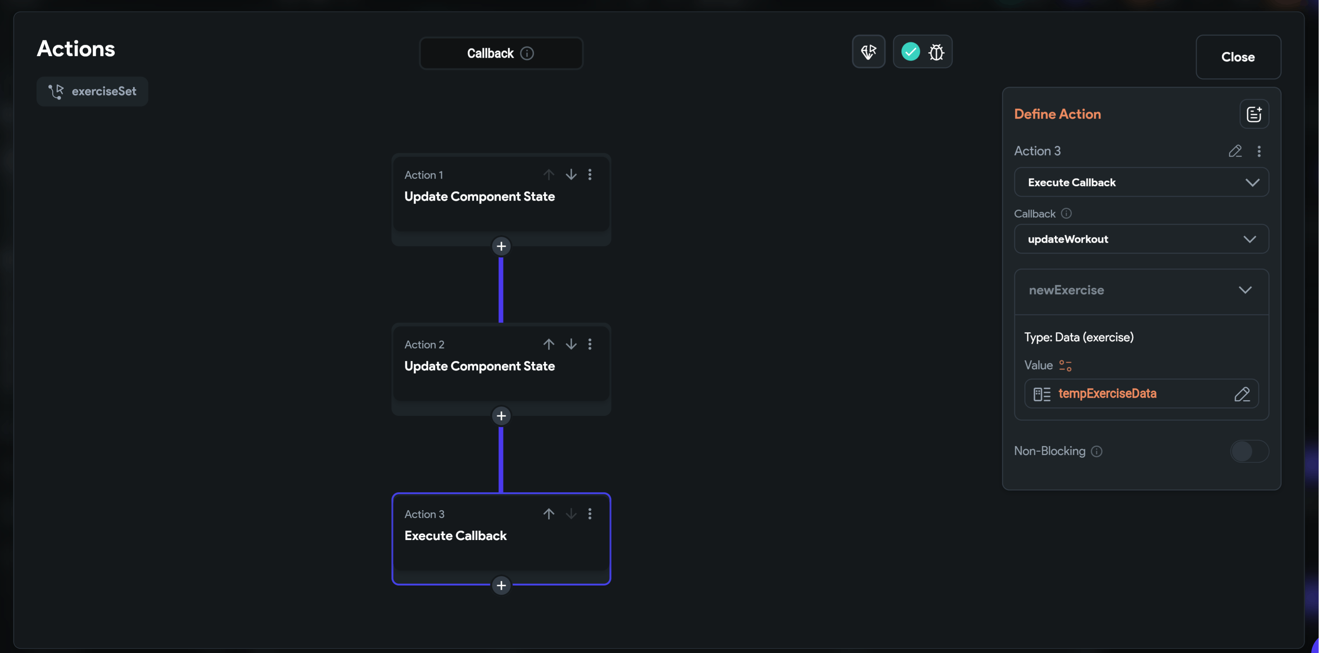
Task: Edit the tempExerciseData value pencil icon
Action: 1241,394
